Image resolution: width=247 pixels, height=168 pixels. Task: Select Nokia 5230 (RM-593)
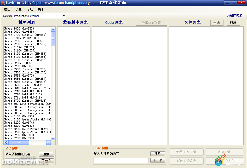tap(19, 138)
